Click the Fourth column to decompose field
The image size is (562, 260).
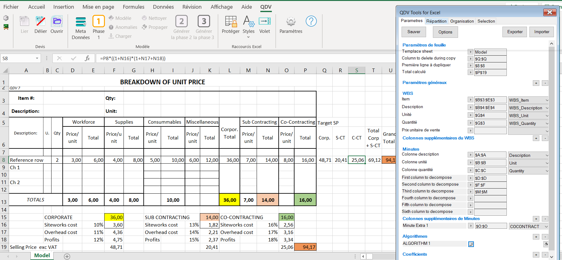tap(490, 199)
